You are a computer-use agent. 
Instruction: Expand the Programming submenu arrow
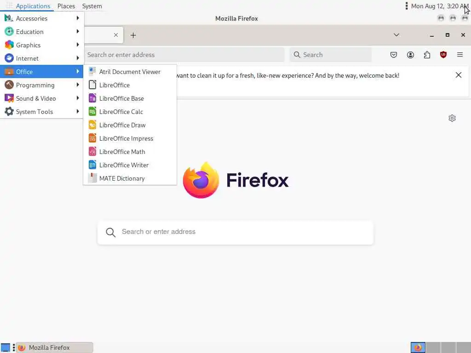[x=78, y=85]
